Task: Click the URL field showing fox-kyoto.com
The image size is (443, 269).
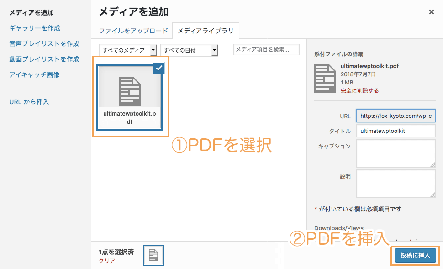Action: [396, 116]
